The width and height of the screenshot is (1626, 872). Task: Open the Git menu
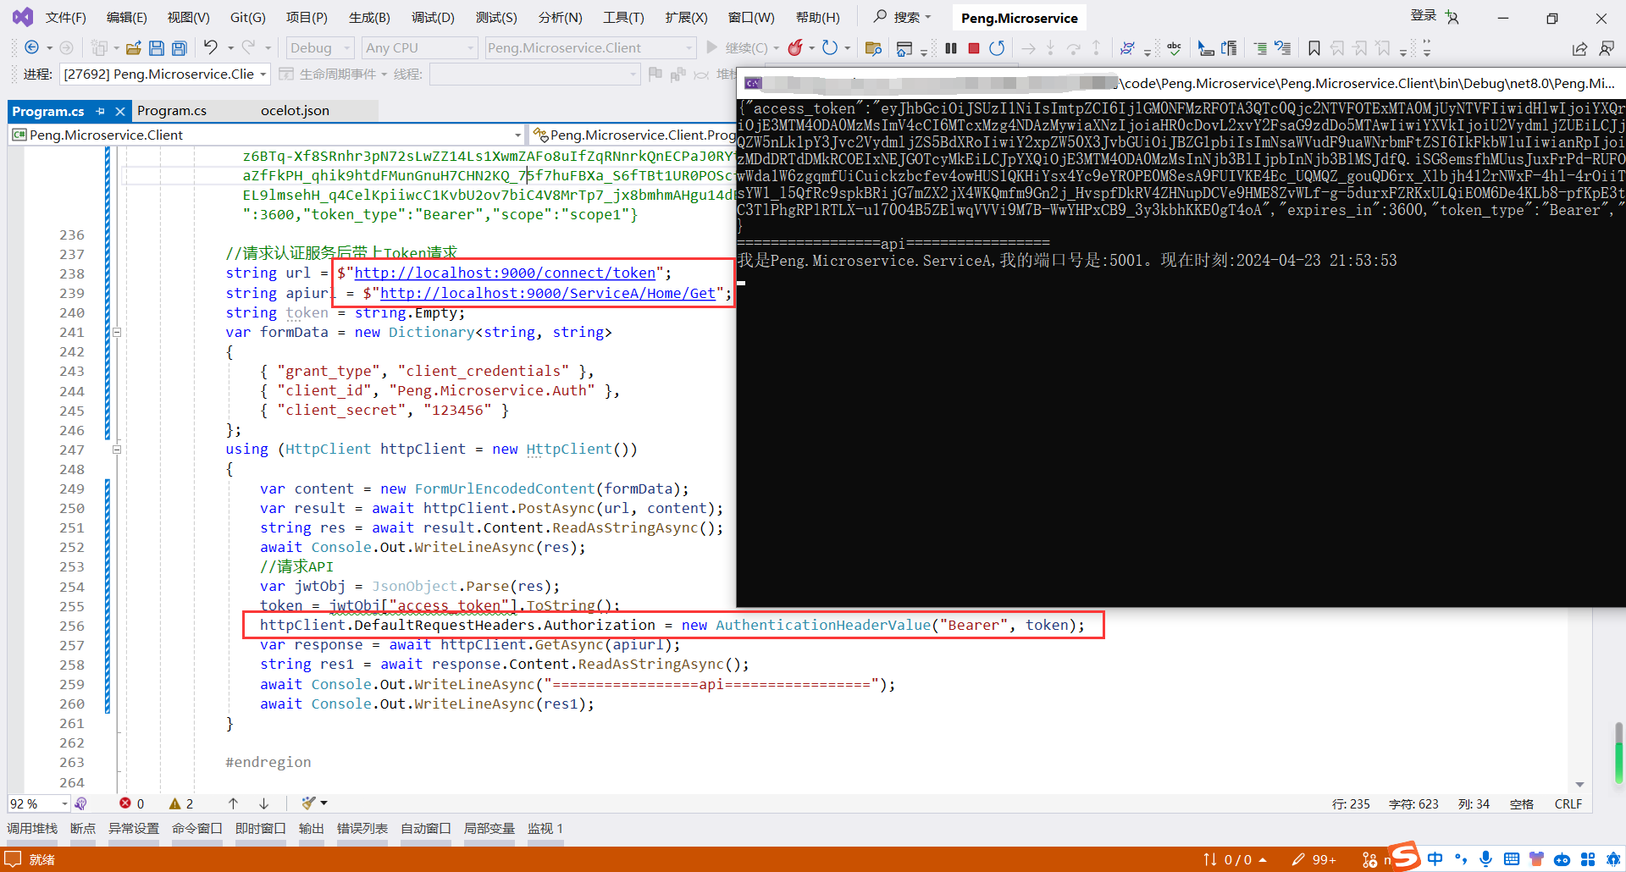(247, 18)
